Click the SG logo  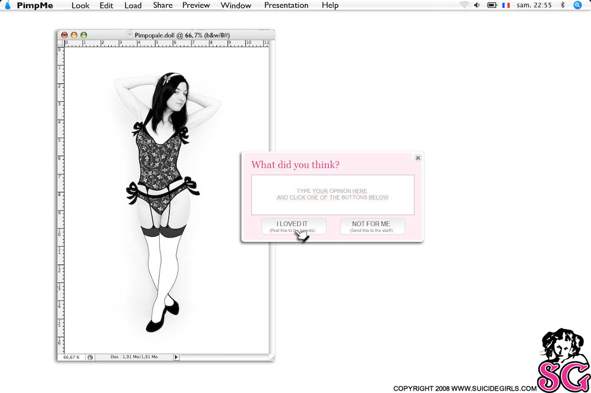click(x=563, y=360)
